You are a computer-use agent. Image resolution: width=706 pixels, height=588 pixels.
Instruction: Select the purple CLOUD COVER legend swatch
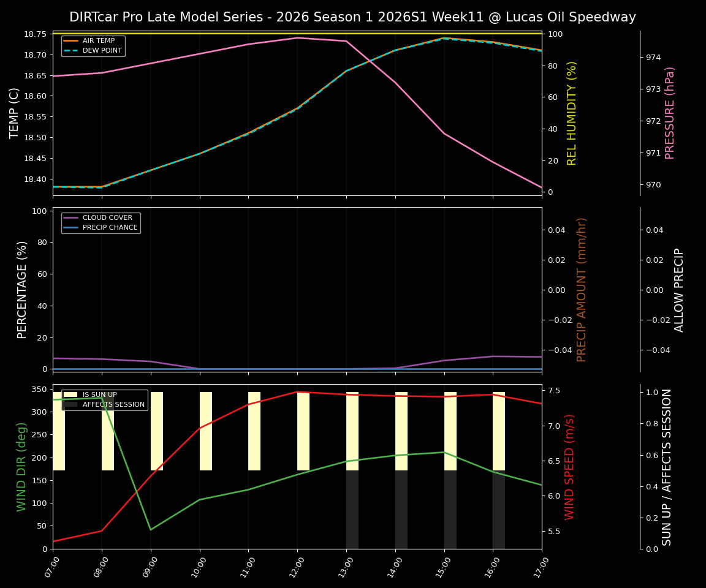[70, 217]
